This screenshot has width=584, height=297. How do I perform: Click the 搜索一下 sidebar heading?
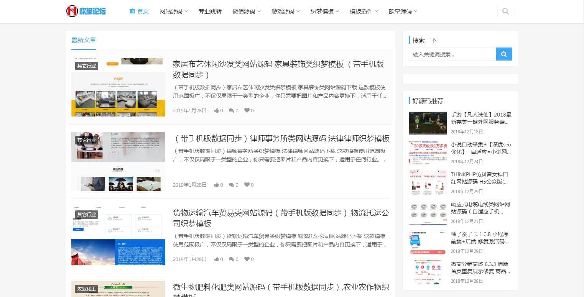425,40
